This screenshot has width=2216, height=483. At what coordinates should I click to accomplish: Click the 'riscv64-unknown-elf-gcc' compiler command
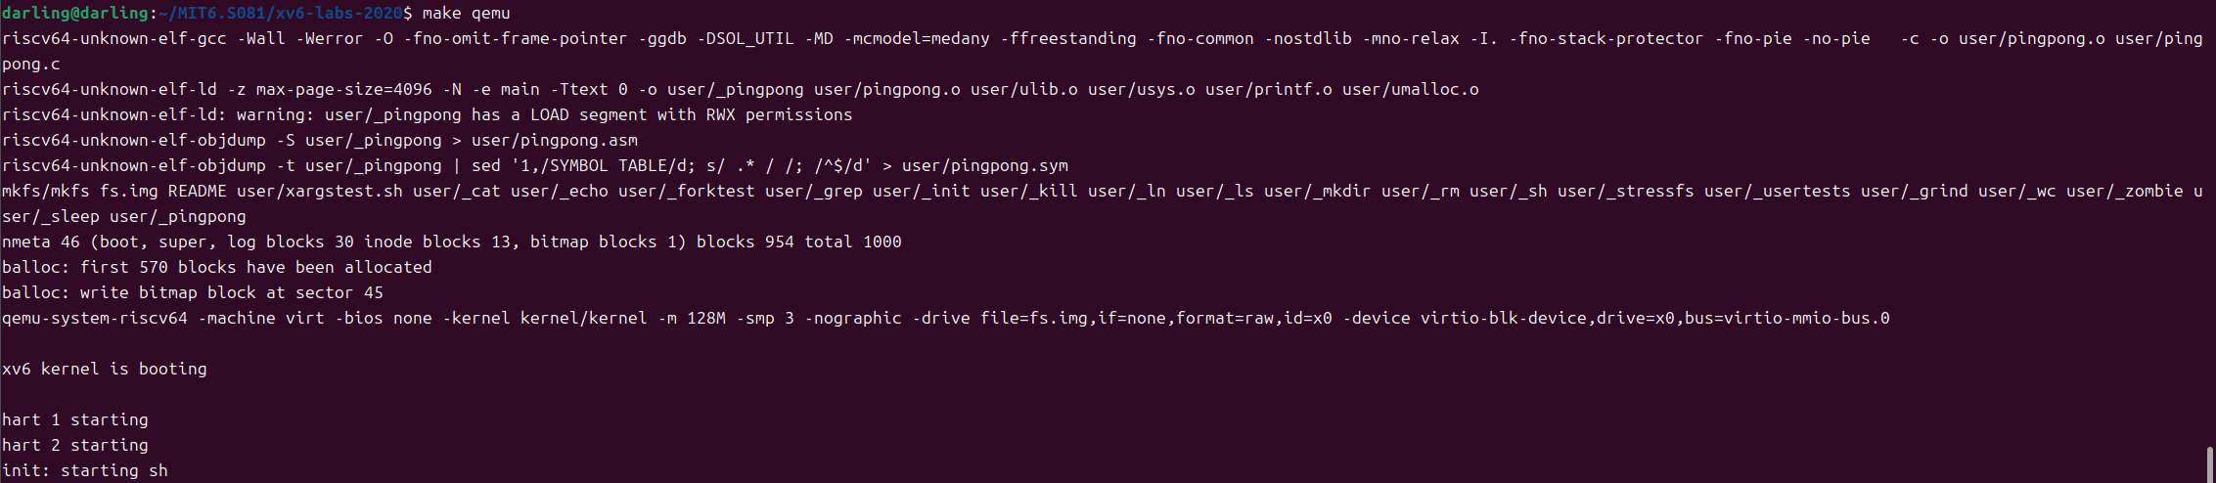[x=114, y=38]
